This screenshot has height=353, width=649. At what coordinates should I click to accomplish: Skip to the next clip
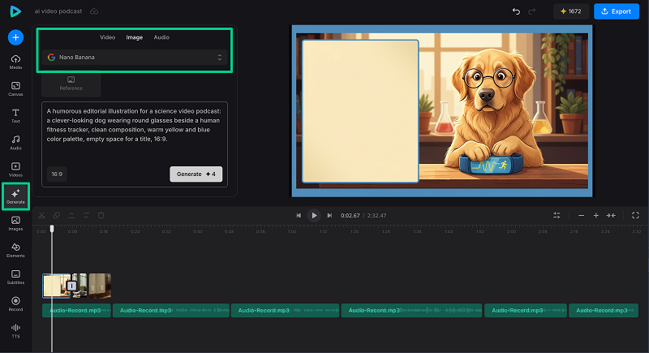(x=329, y=216)
